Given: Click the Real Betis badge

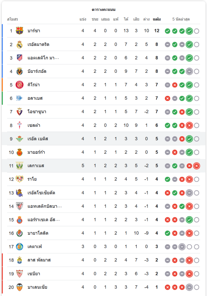Looking at the screenshot, I should [x=20, y=139].
